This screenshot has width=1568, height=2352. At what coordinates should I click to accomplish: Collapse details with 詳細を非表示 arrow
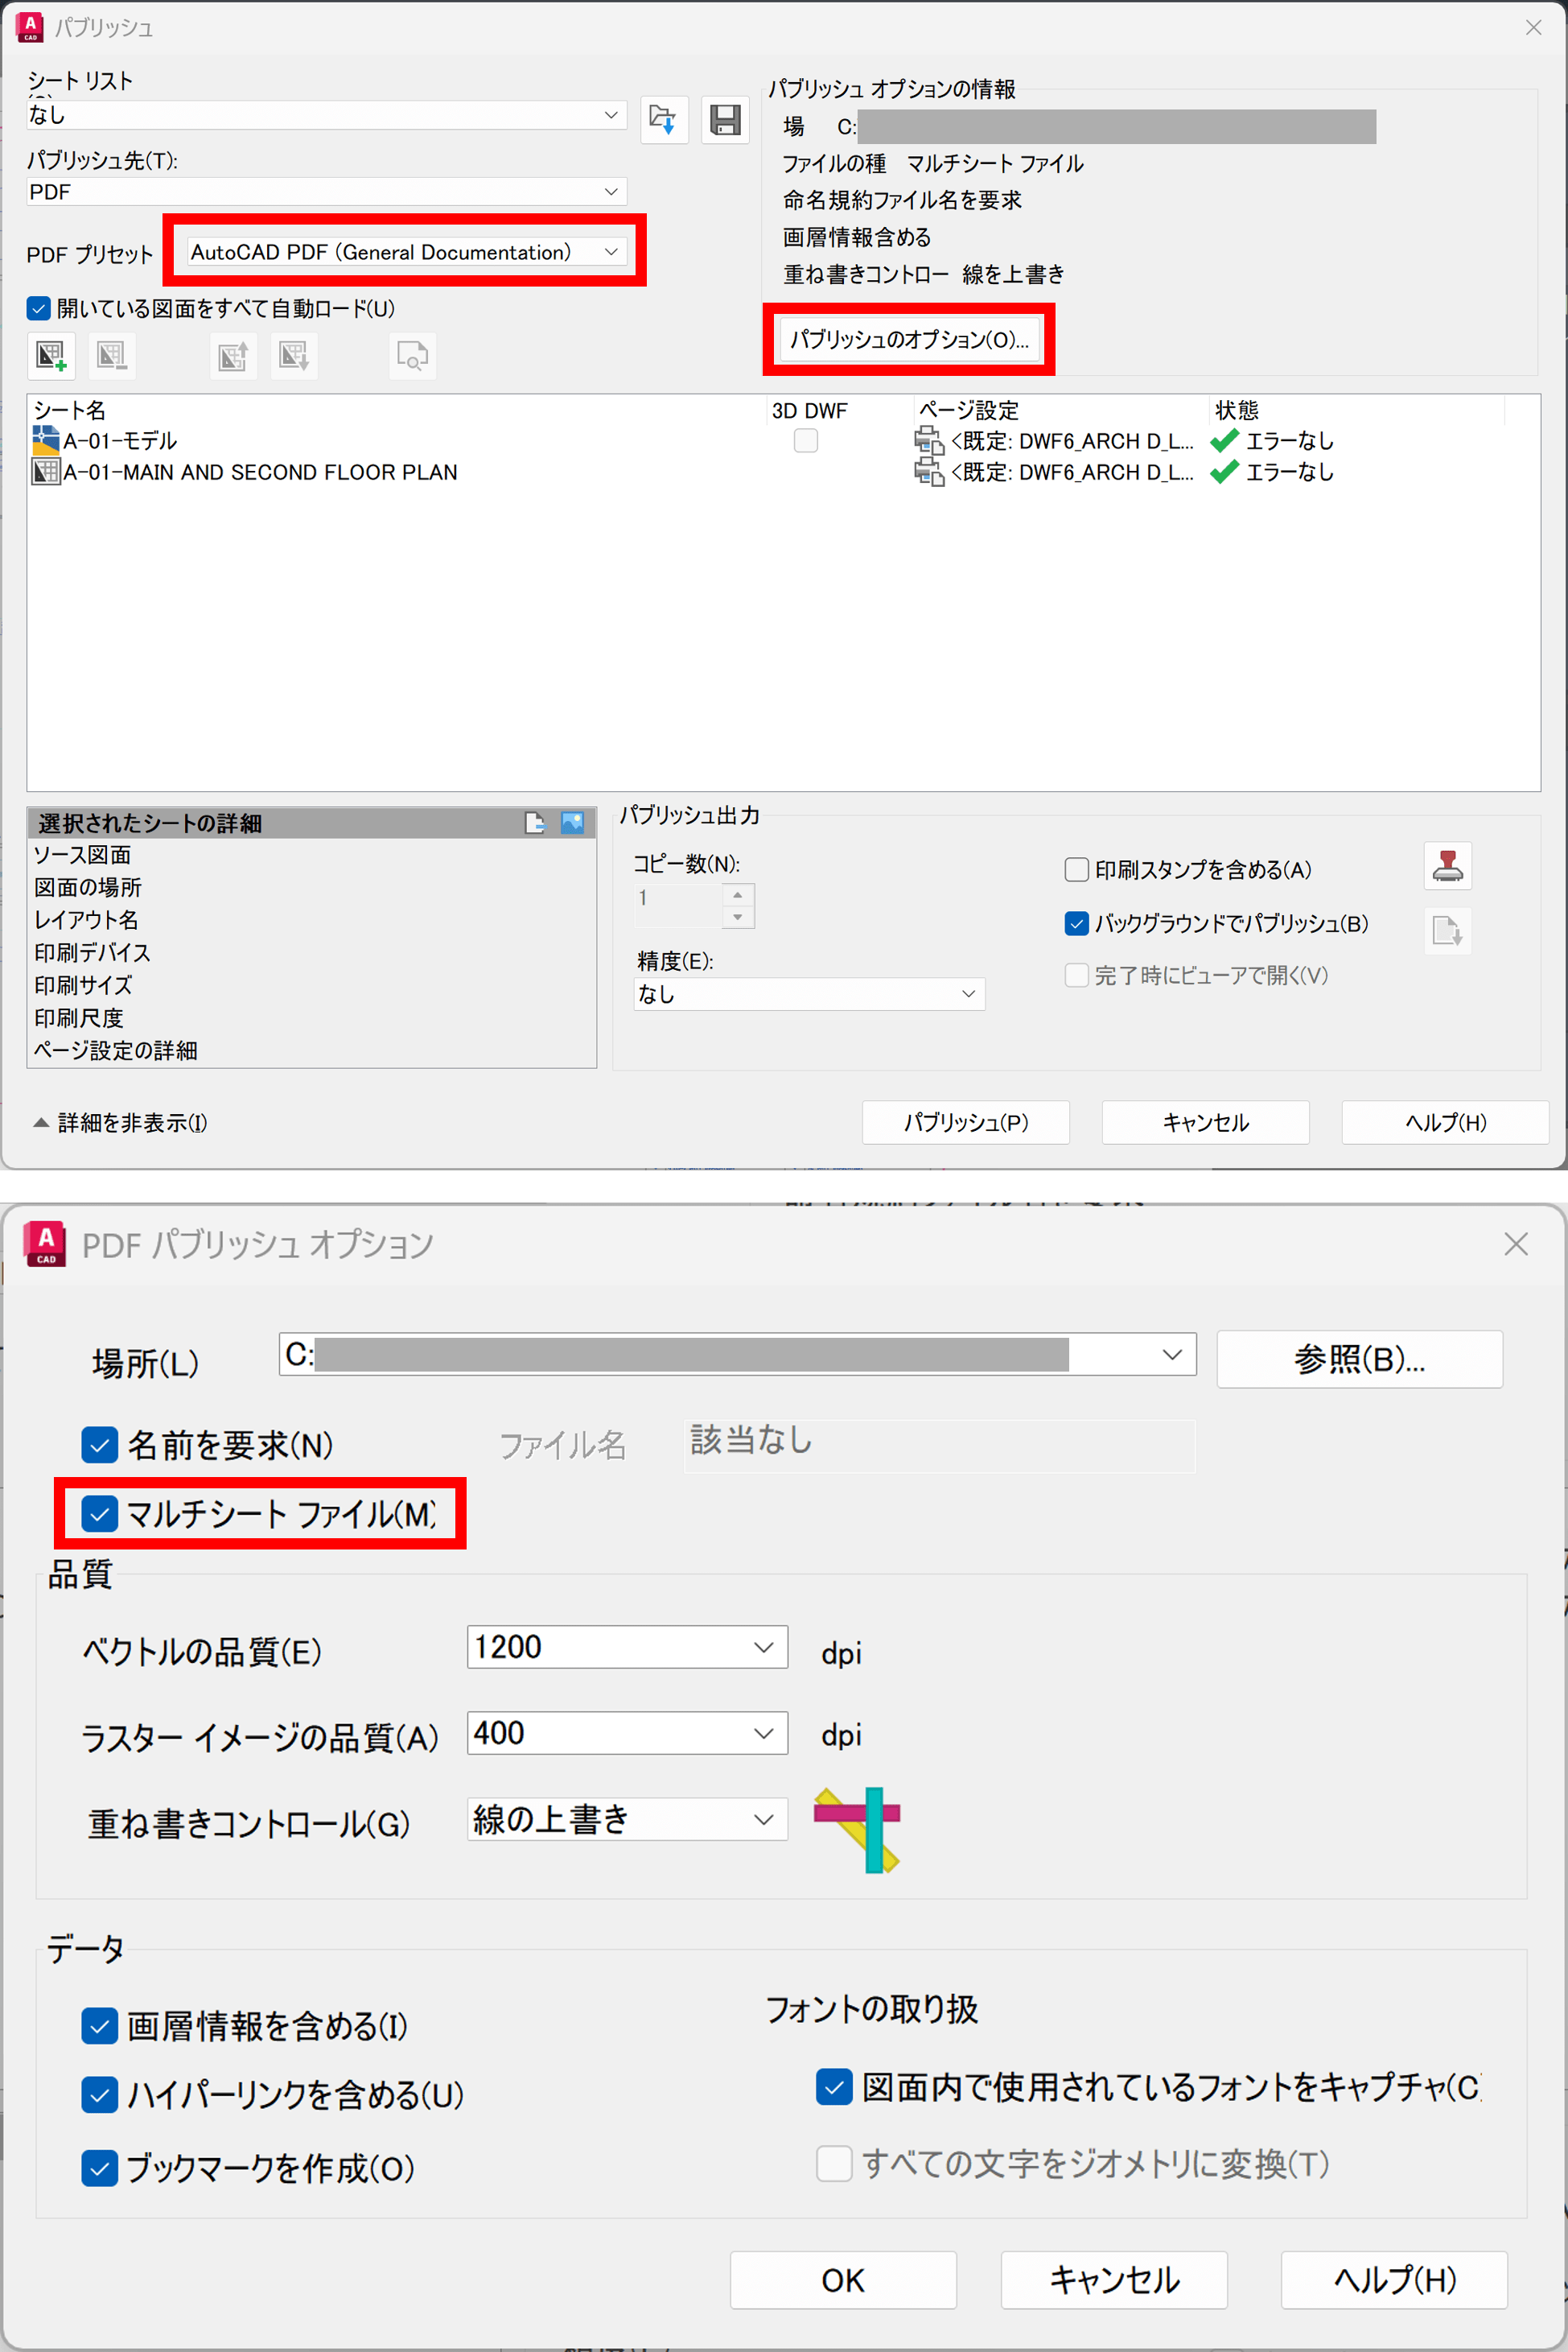point(41,1123)
